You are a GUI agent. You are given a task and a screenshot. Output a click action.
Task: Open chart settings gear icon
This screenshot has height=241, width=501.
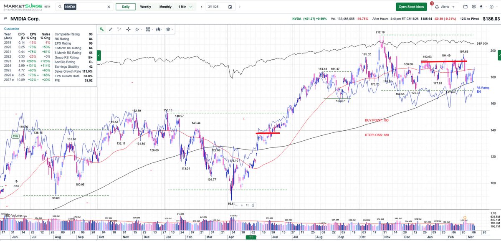169,29
